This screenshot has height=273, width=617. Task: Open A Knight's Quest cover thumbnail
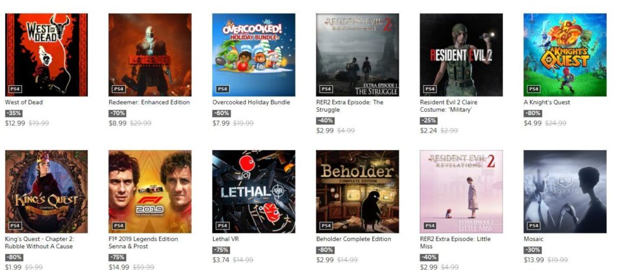pos(565,55)
